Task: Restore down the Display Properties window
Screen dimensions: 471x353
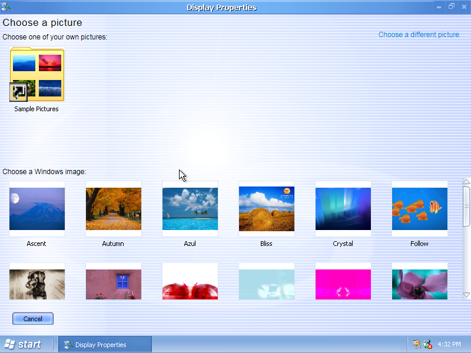Action: click(452, 6)
